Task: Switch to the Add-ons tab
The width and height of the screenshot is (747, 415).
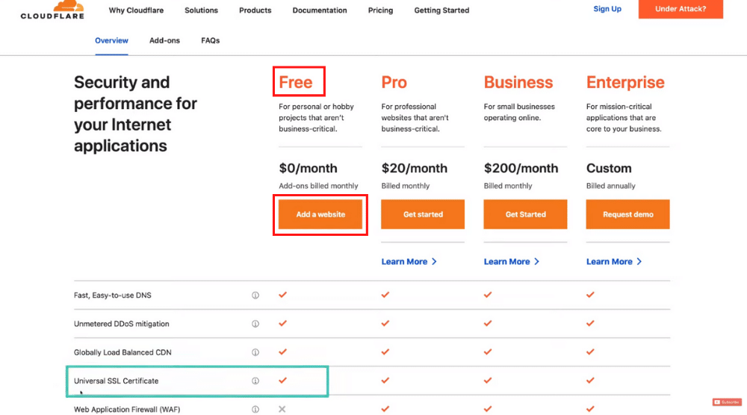Action: coord(165,40)
